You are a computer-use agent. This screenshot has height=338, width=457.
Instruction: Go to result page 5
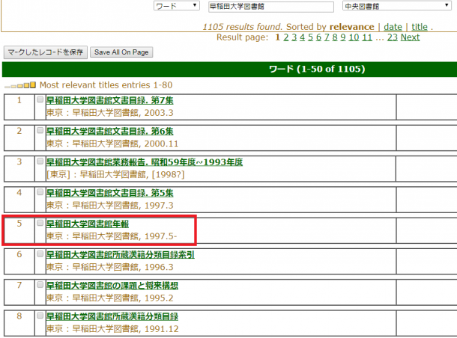[310, 37]
